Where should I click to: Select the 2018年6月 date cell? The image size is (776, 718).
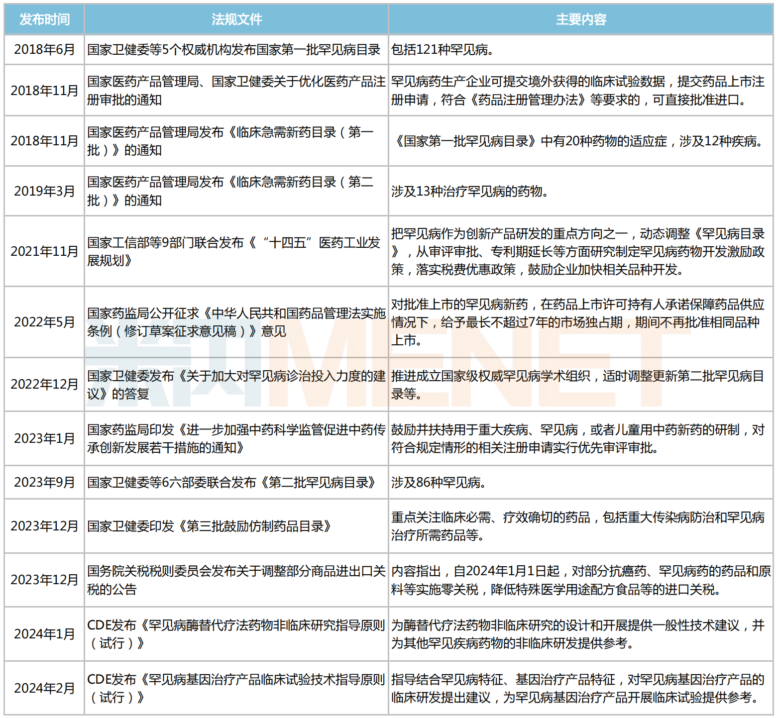click(44, 50)
